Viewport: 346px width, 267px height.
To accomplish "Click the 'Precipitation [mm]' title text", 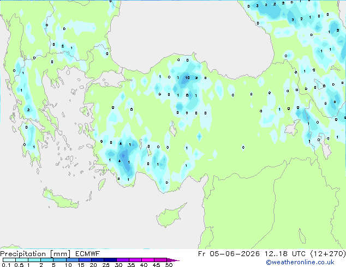I will click(x=35, y=254).
